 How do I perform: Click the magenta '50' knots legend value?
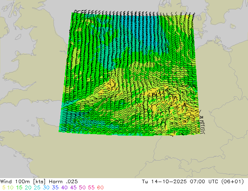[82, 187]
